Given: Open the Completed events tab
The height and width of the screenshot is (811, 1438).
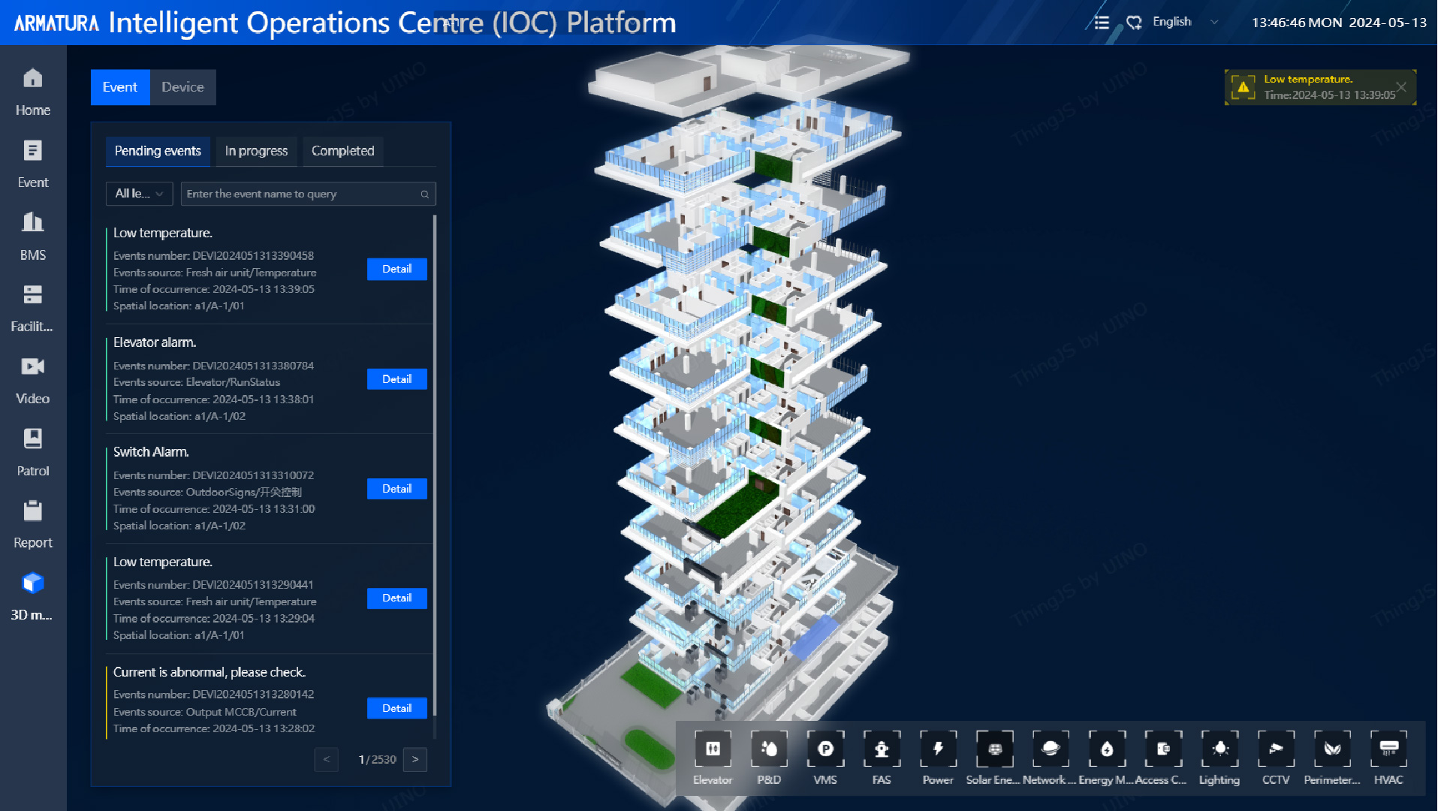Looking at the screenshot, I should point(342,151).
